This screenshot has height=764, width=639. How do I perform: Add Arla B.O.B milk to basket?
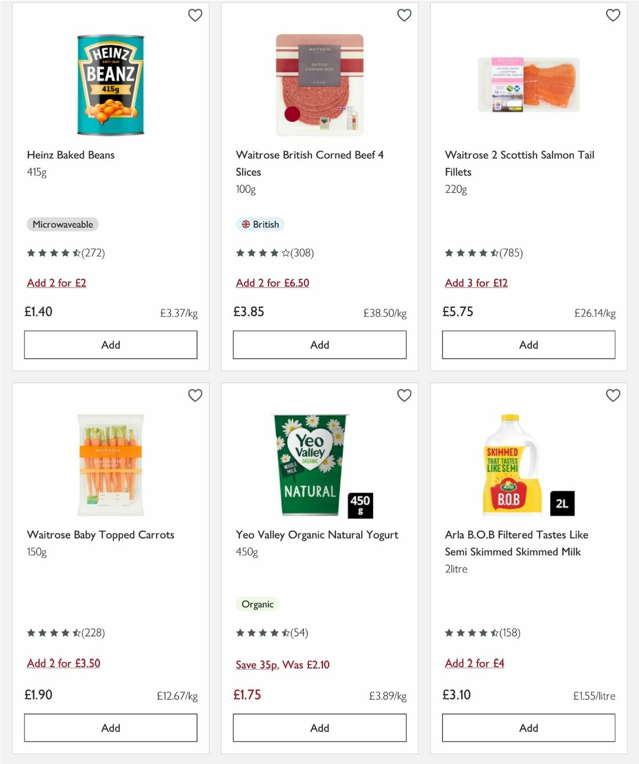pyautogui.click(x=528, y=728)
